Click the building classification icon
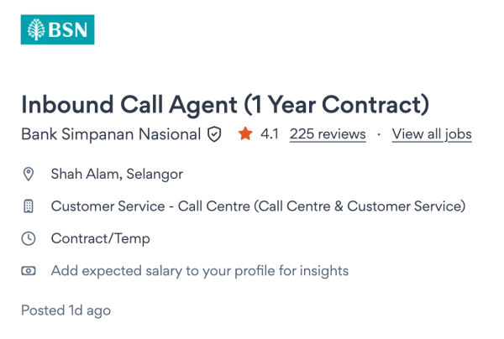The width and height of the screenshot is (504, 339). coord(29,206)
